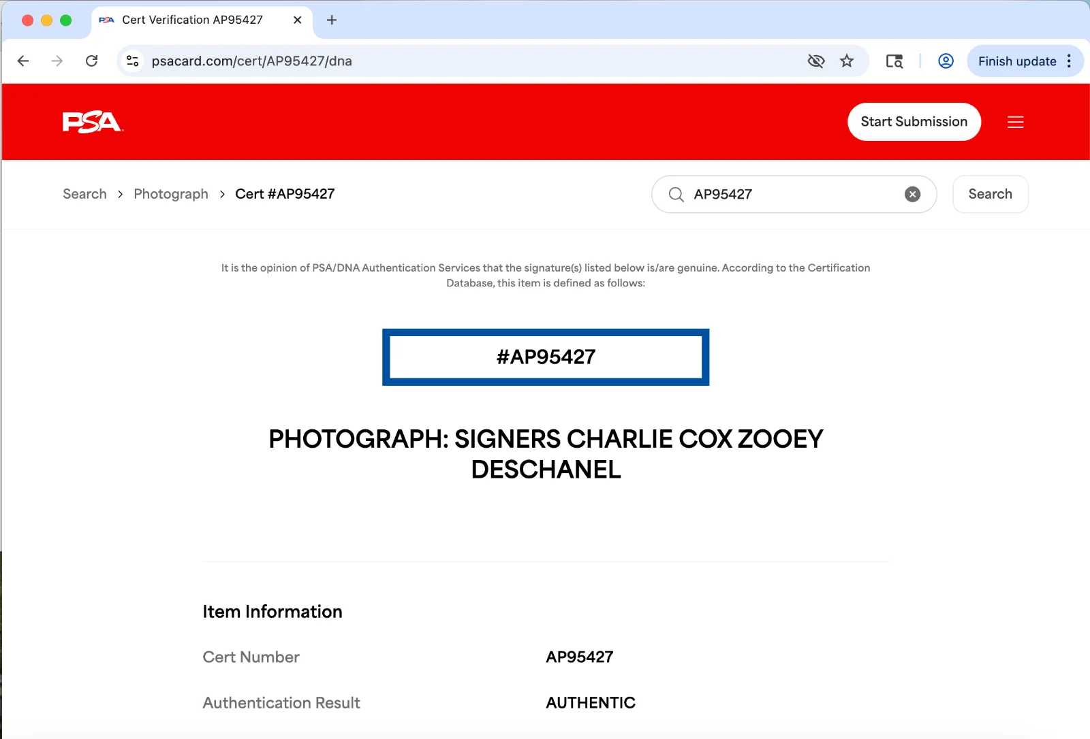Go to Search breadcrumb link
This screenshot has width=1090, height=739.
pyautogui.click(x=84, y=194)
